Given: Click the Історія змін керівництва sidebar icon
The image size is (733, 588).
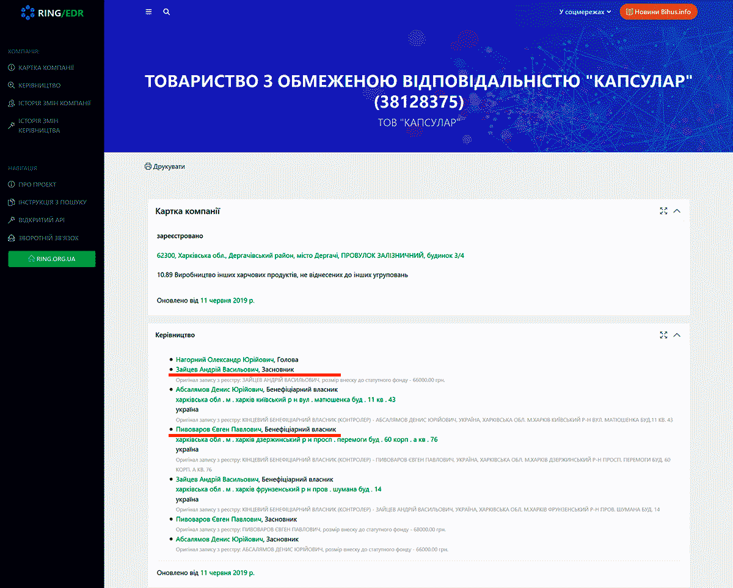Looking at the screenshot, I should 11,125.
